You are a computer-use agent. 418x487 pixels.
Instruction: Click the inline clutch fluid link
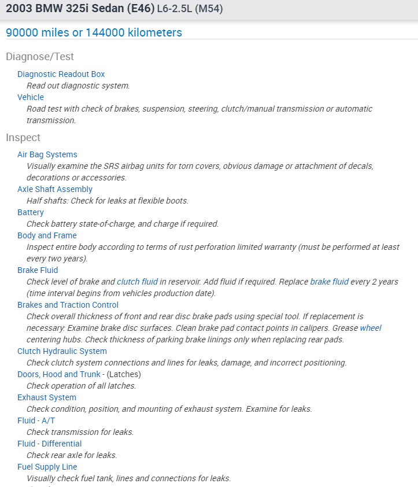click(x=137, y=282)
